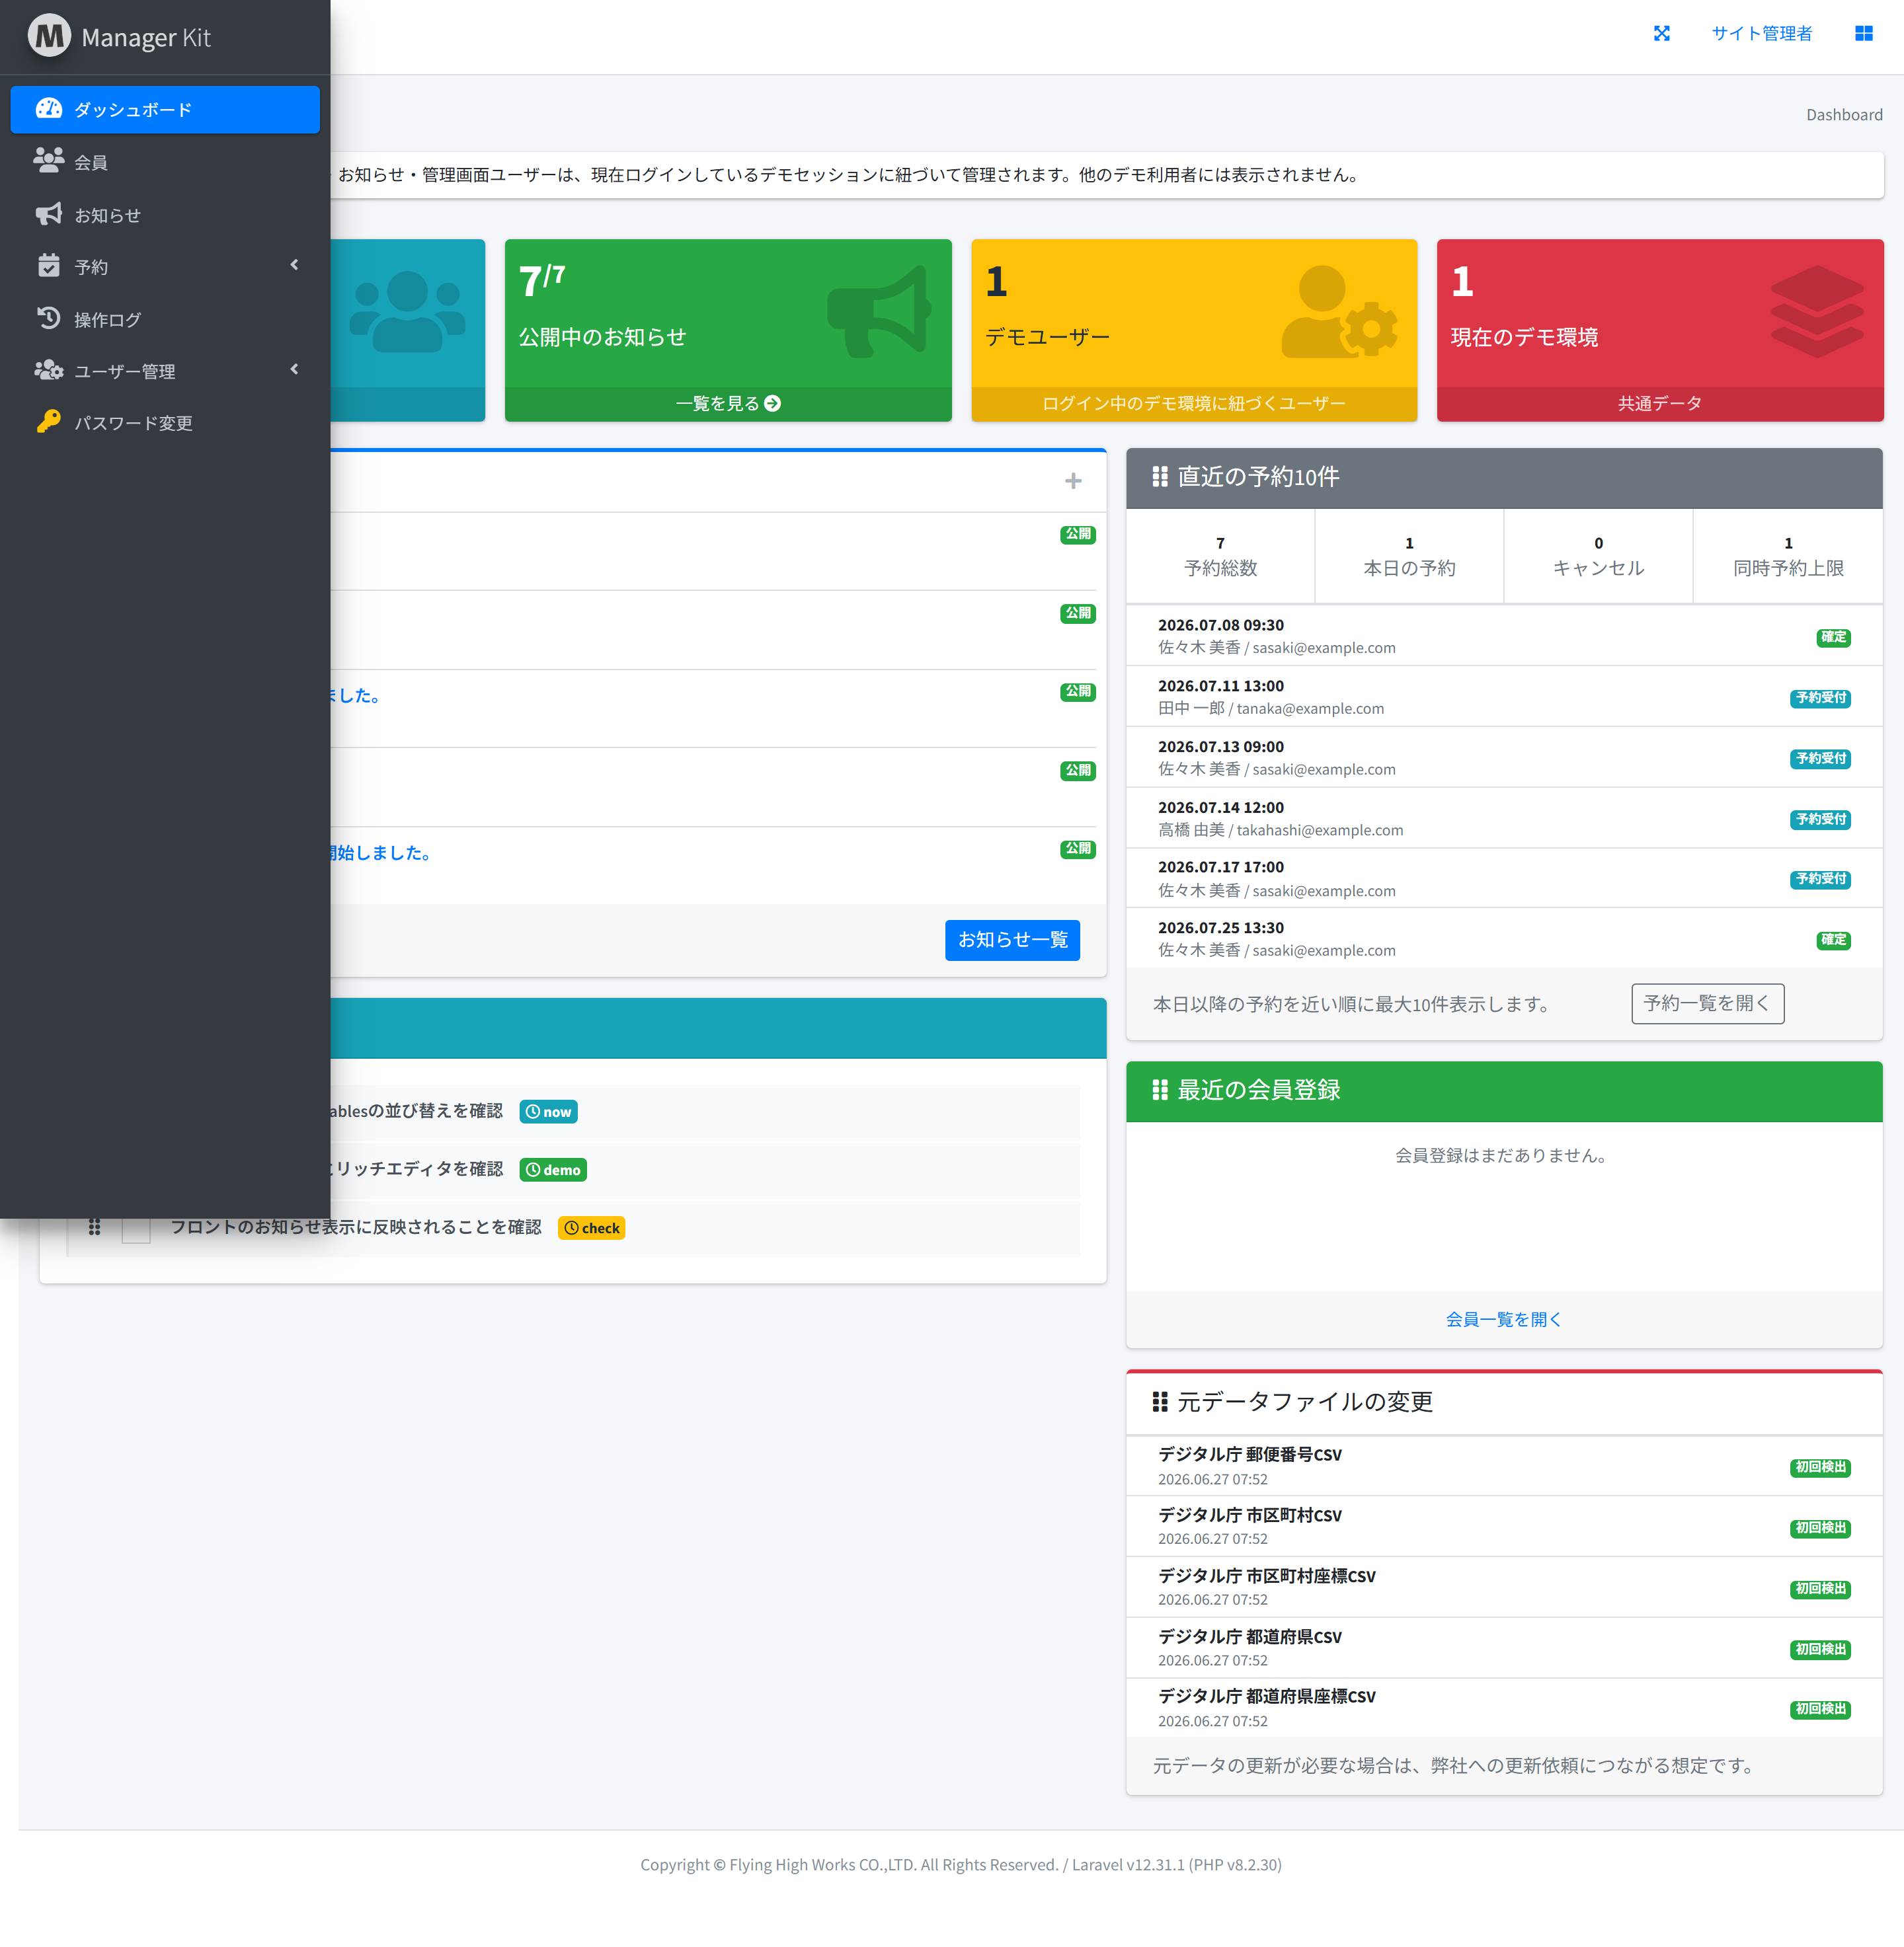The height and width of the screenshot is (1947, 1904).
Task: Click the drag handle of the フロントのお知らせ task
Action: (94, 1227)
